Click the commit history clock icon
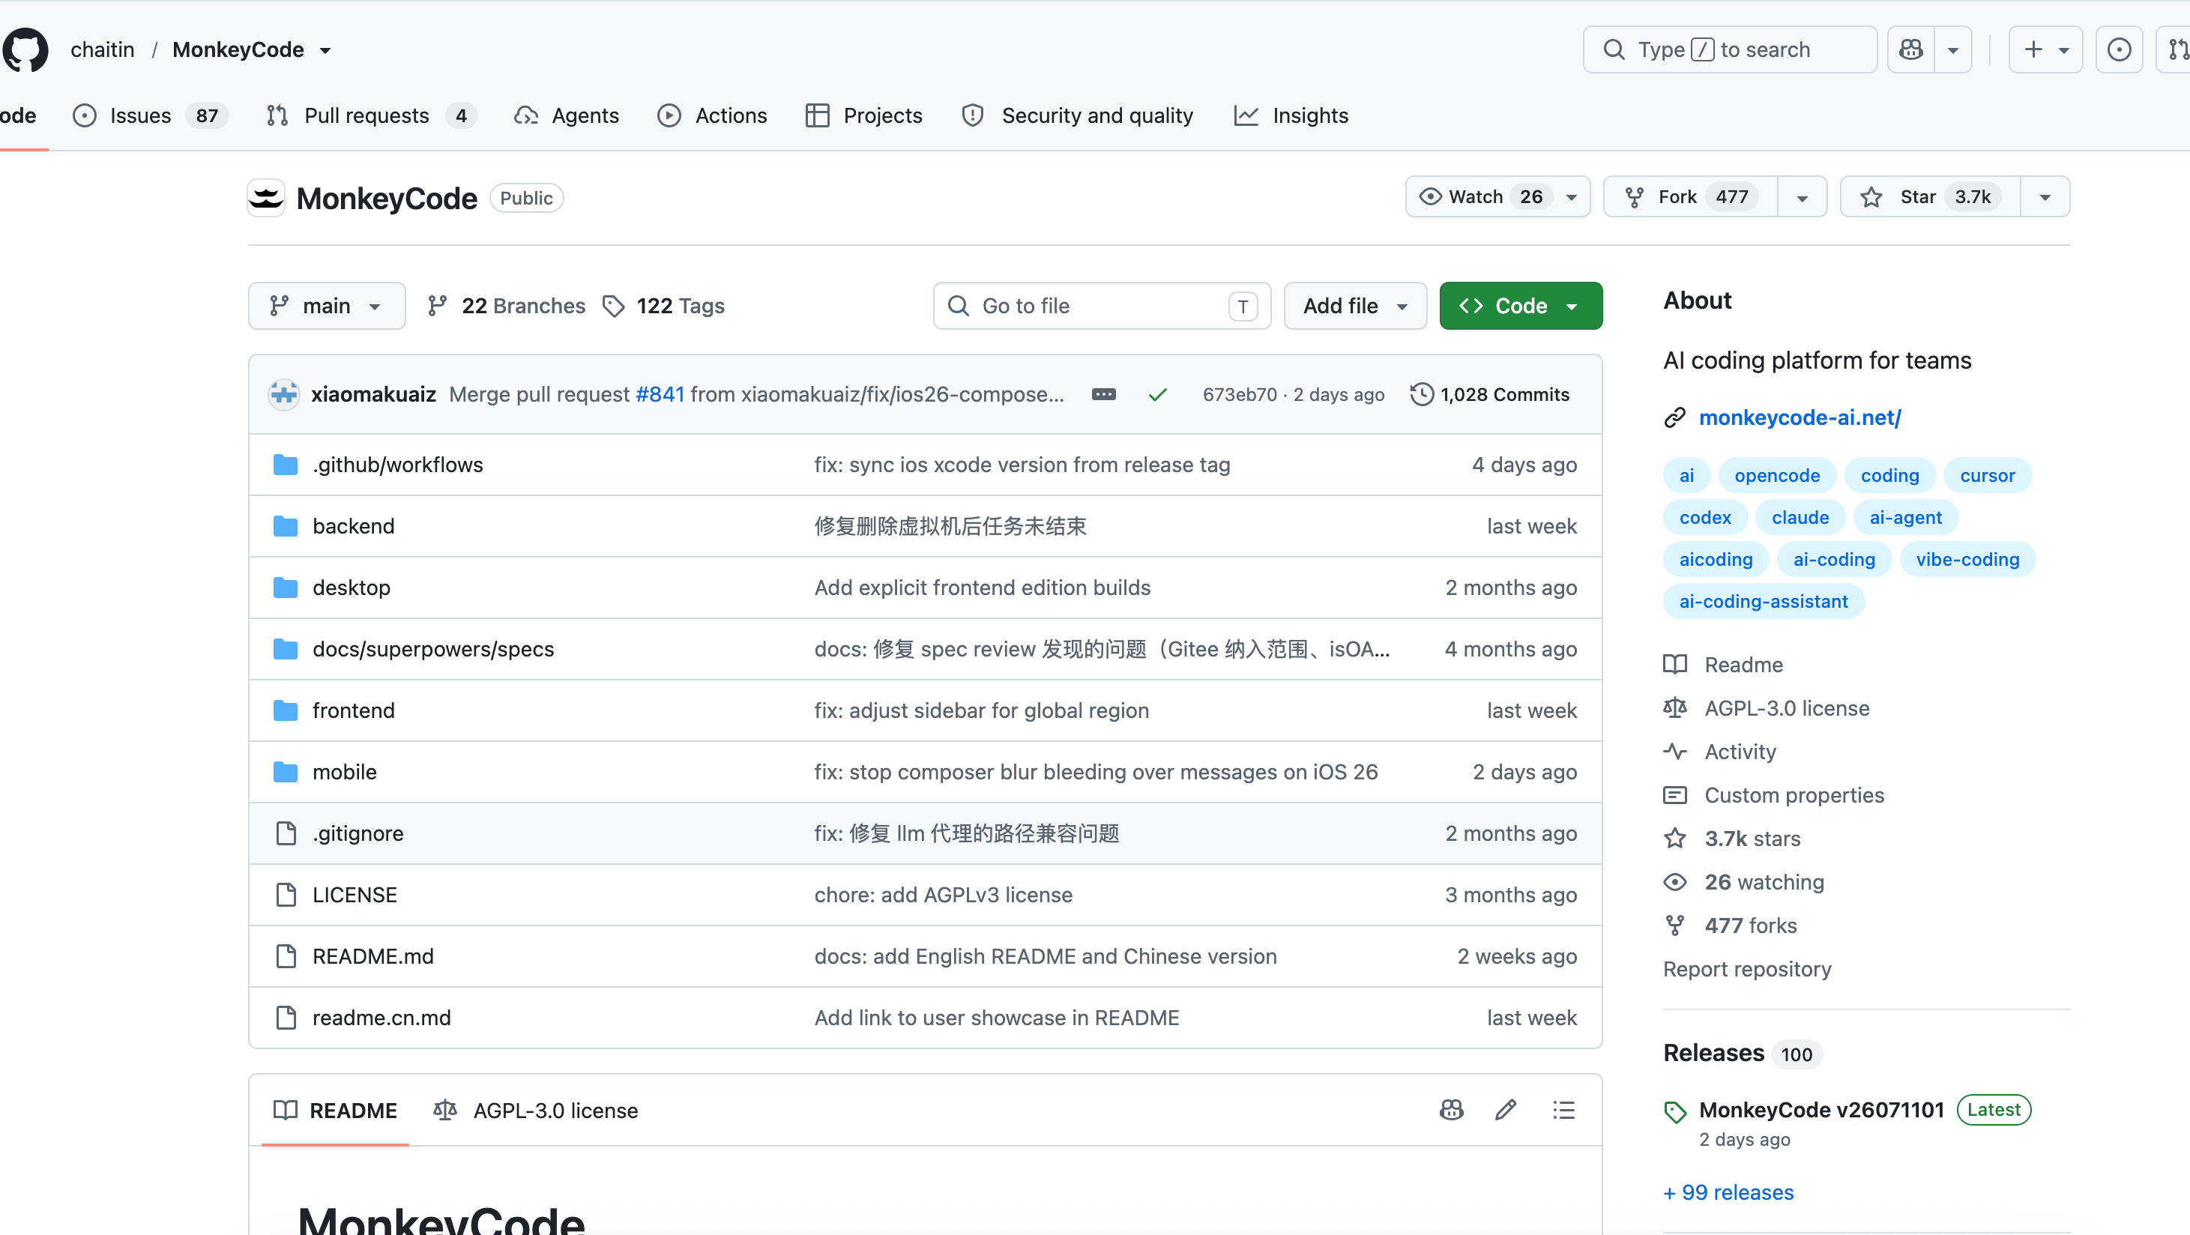The width and height of the screenshot is (2190, 1235). click(1422, 394)
